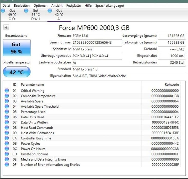Click raw value 000000139F9F6C
The image size is (188, 179).
tap(165, 122)
